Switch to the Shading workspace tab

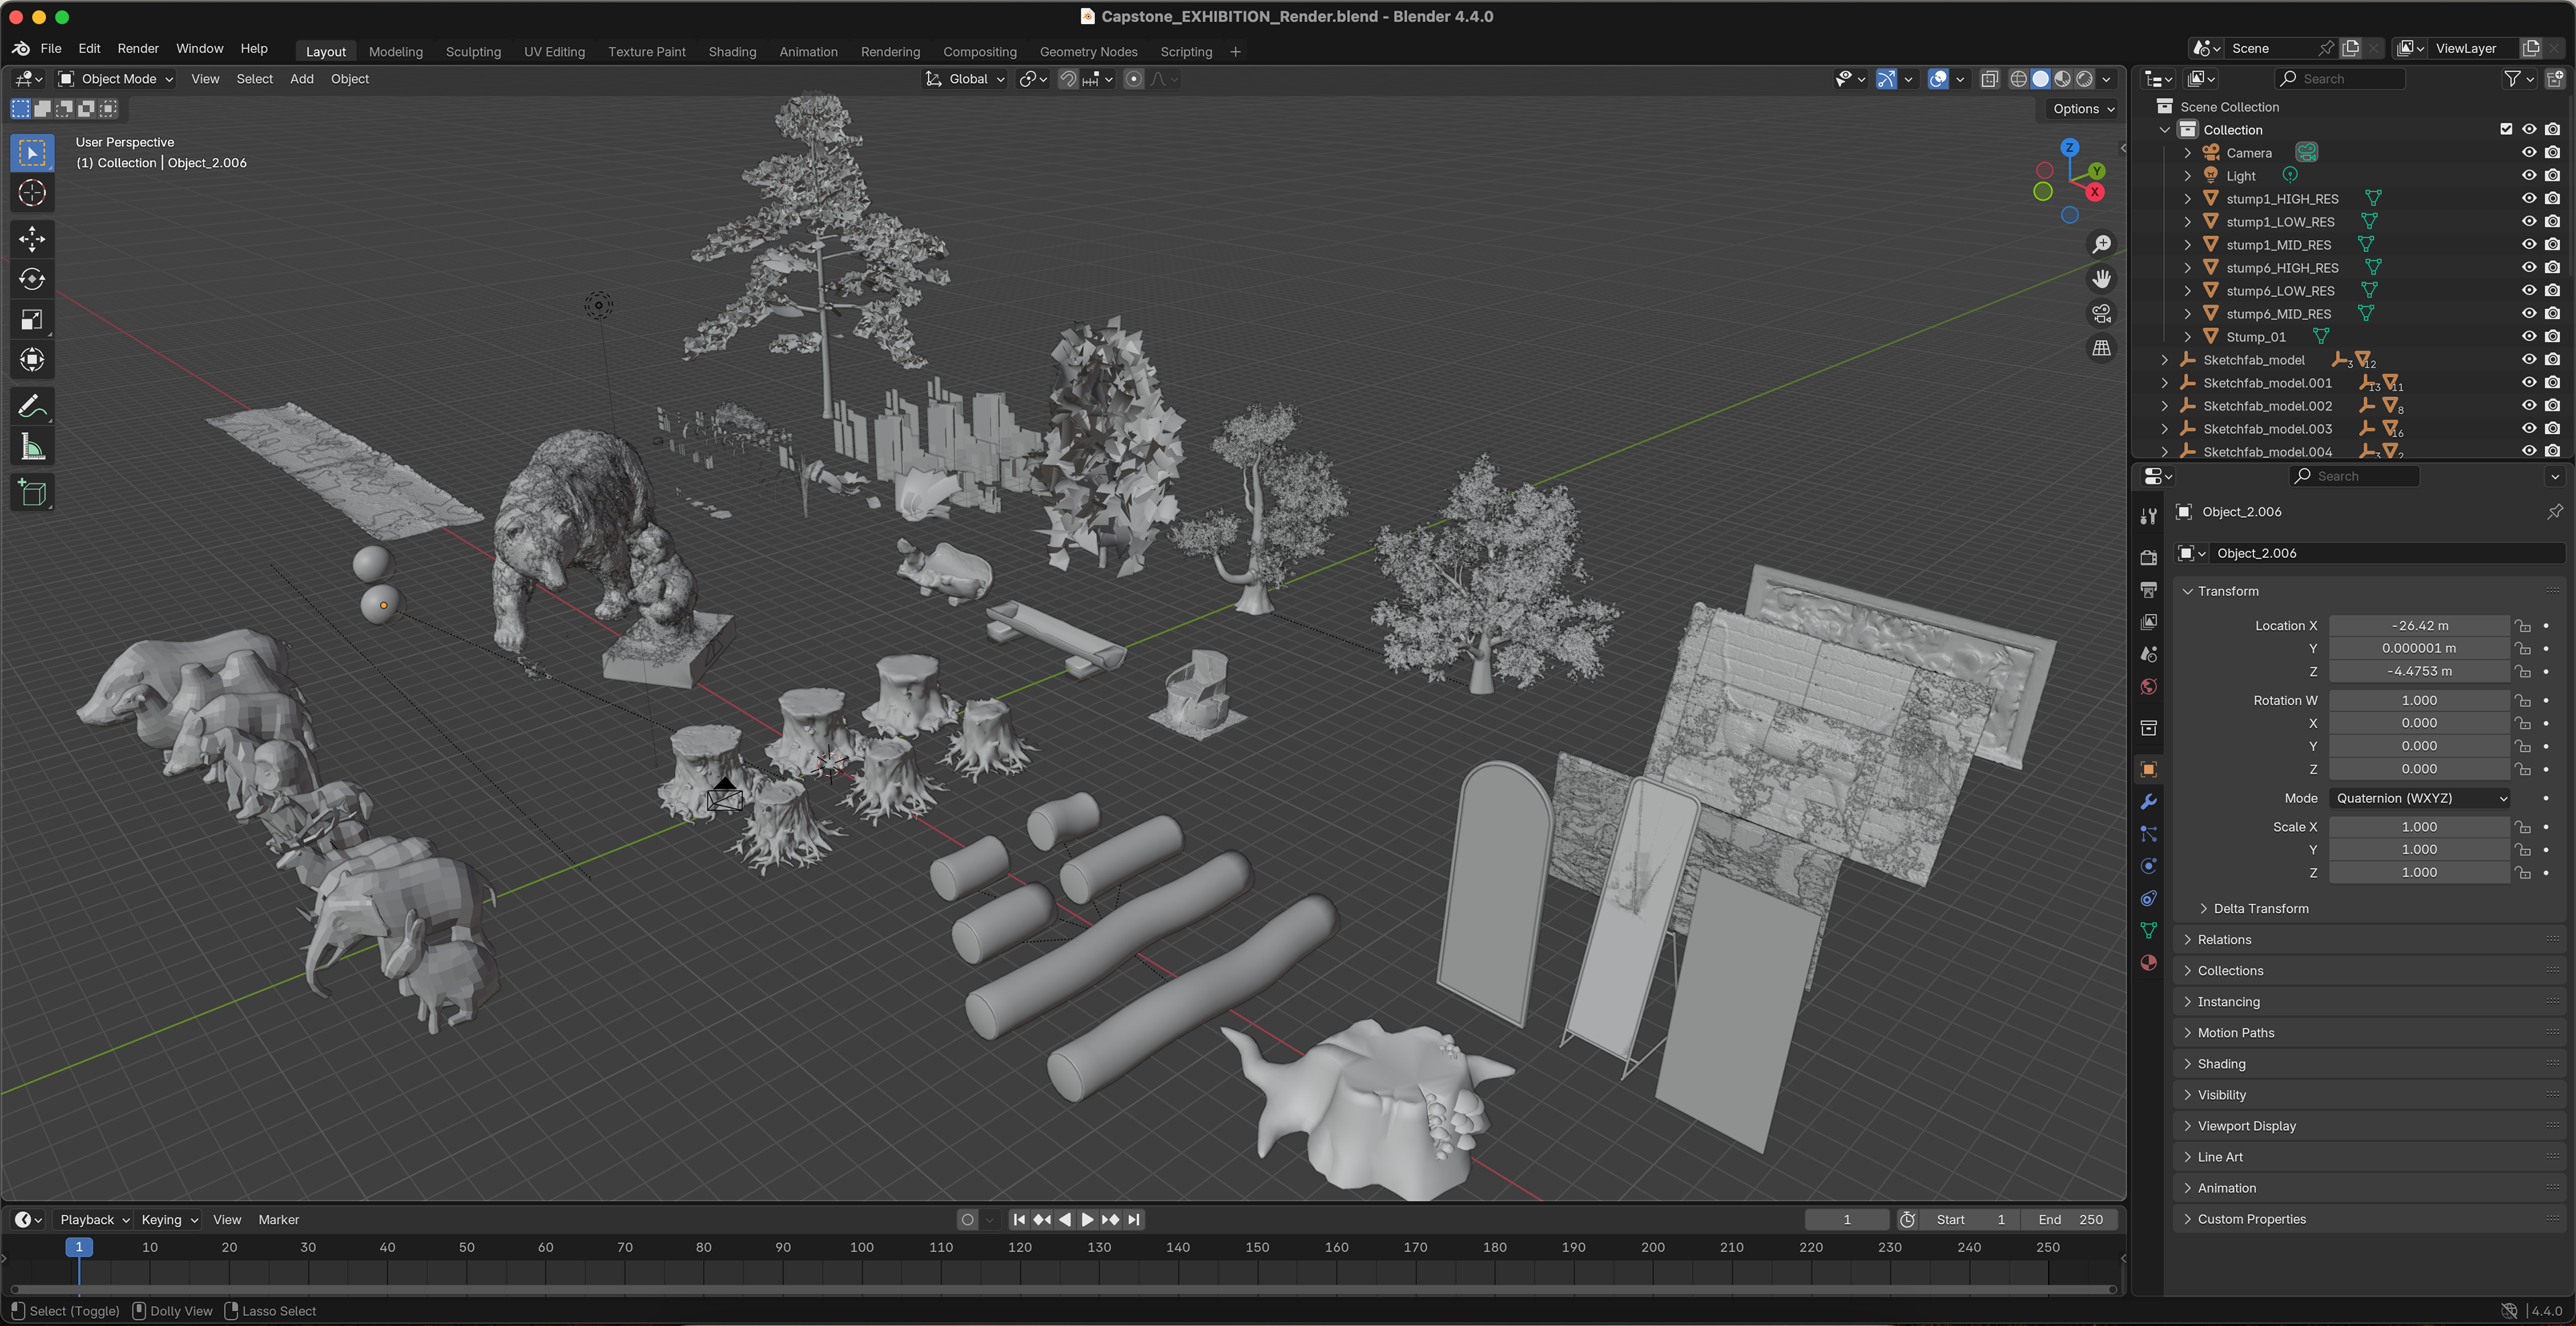(732, 51)
